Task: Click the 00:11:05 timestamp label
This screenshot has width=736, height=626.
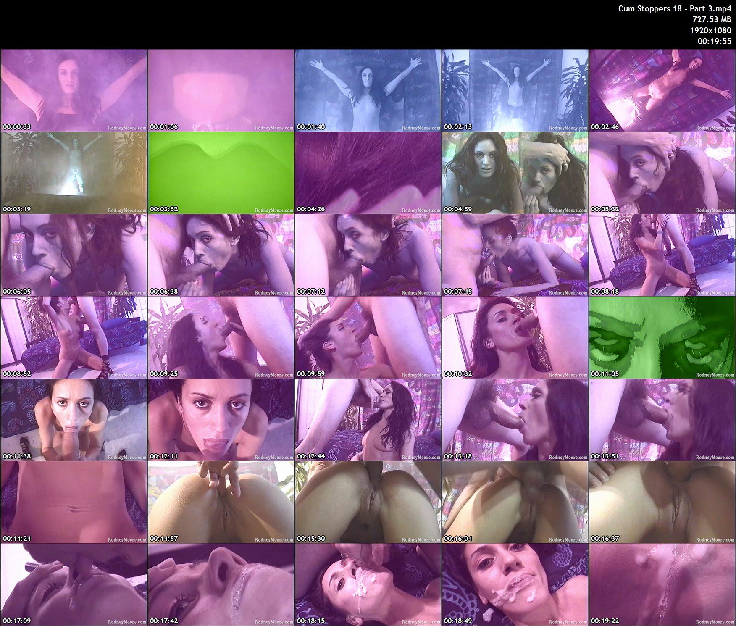Action: click(605, 374)
